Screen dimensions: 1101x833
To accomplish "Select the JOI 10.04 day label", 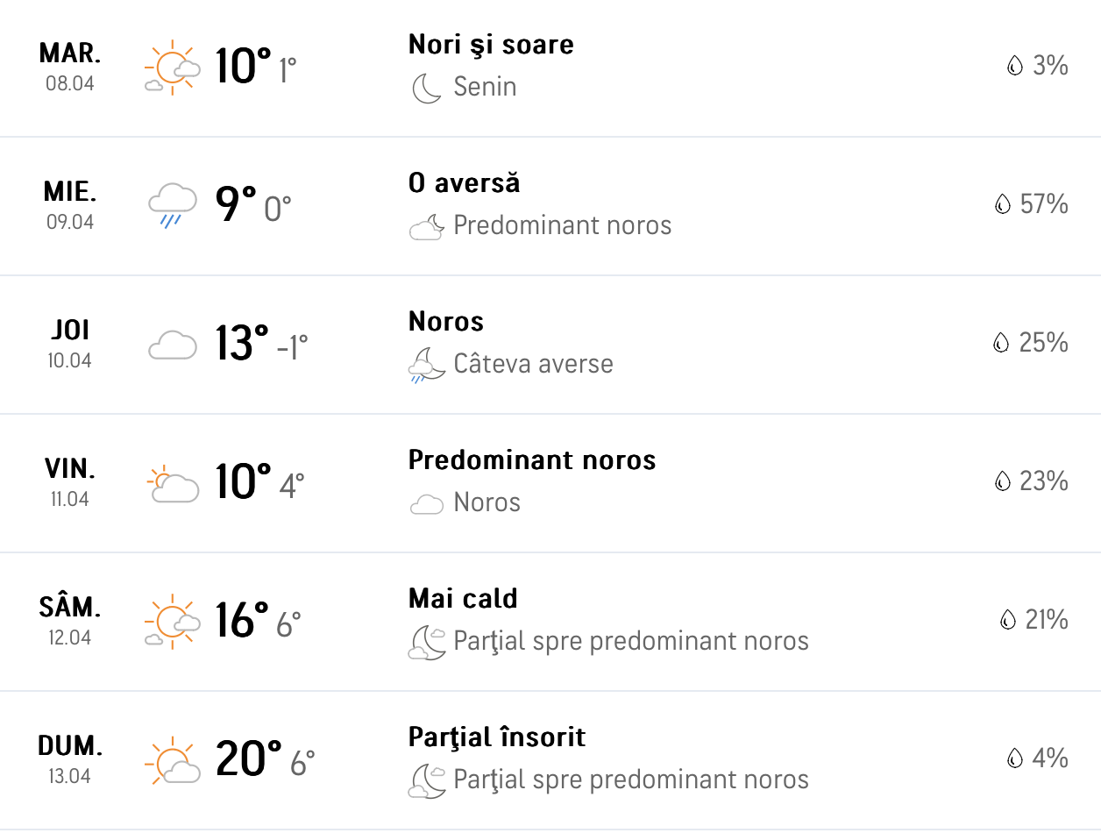I will click(x=70, y=344).
